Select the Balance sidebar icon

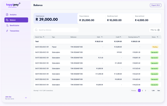click(7, 20)
